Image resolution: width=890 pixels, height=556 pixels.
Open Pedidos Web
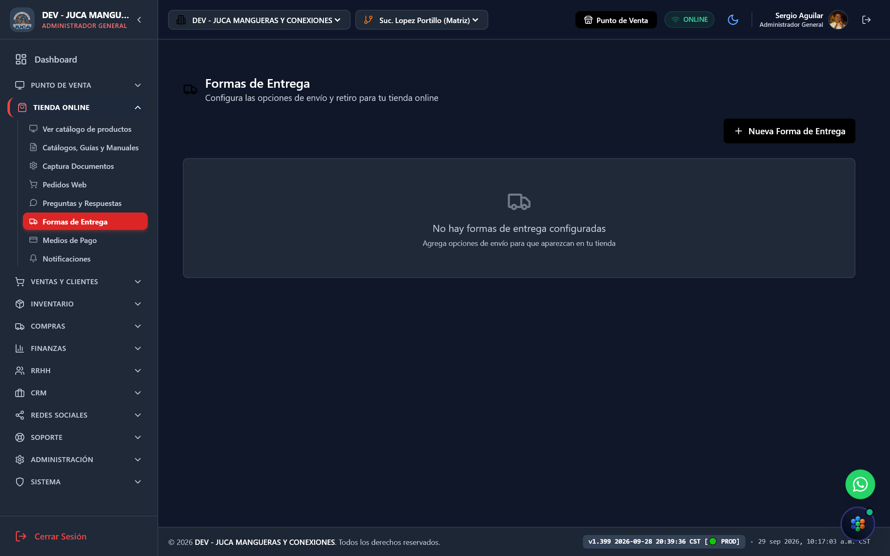85,185
